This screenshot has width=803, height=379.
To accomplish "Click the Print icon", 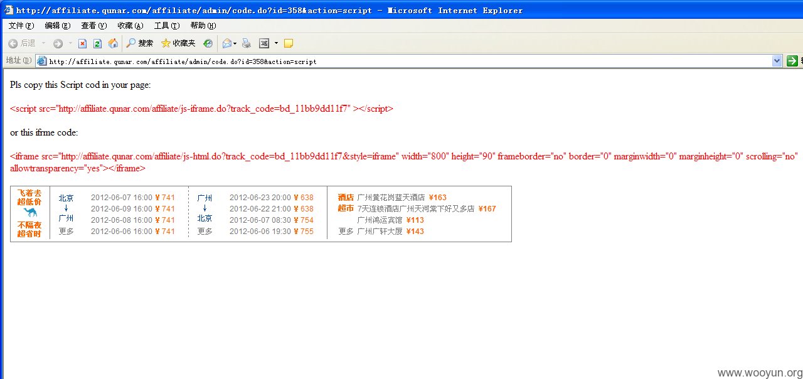I will [x=247, y=43].
